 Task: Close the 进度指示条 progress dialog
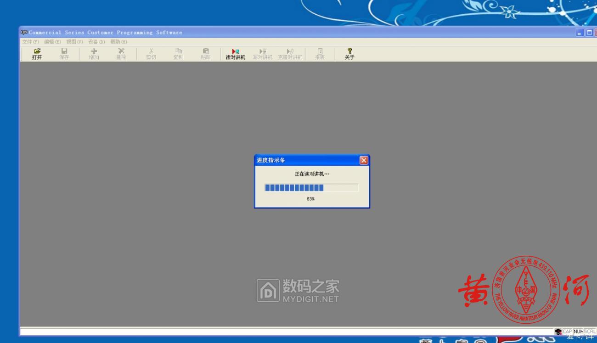pos(364,160)
